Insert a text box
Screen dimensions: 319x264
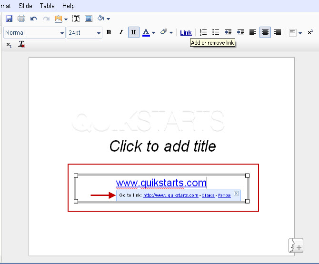pyautogui.click(x=76, y=19)
